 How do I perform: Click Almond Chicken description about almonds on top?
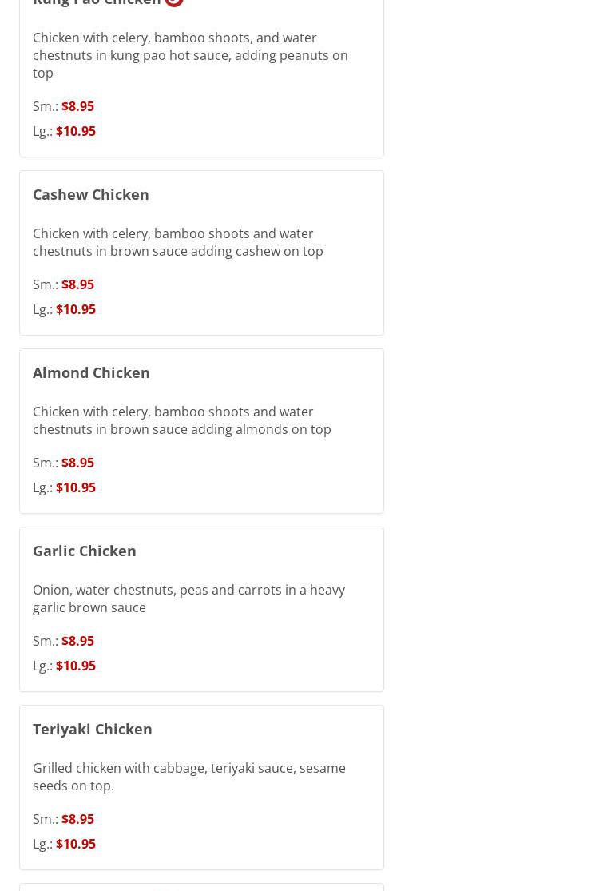[x=181, y=420]
